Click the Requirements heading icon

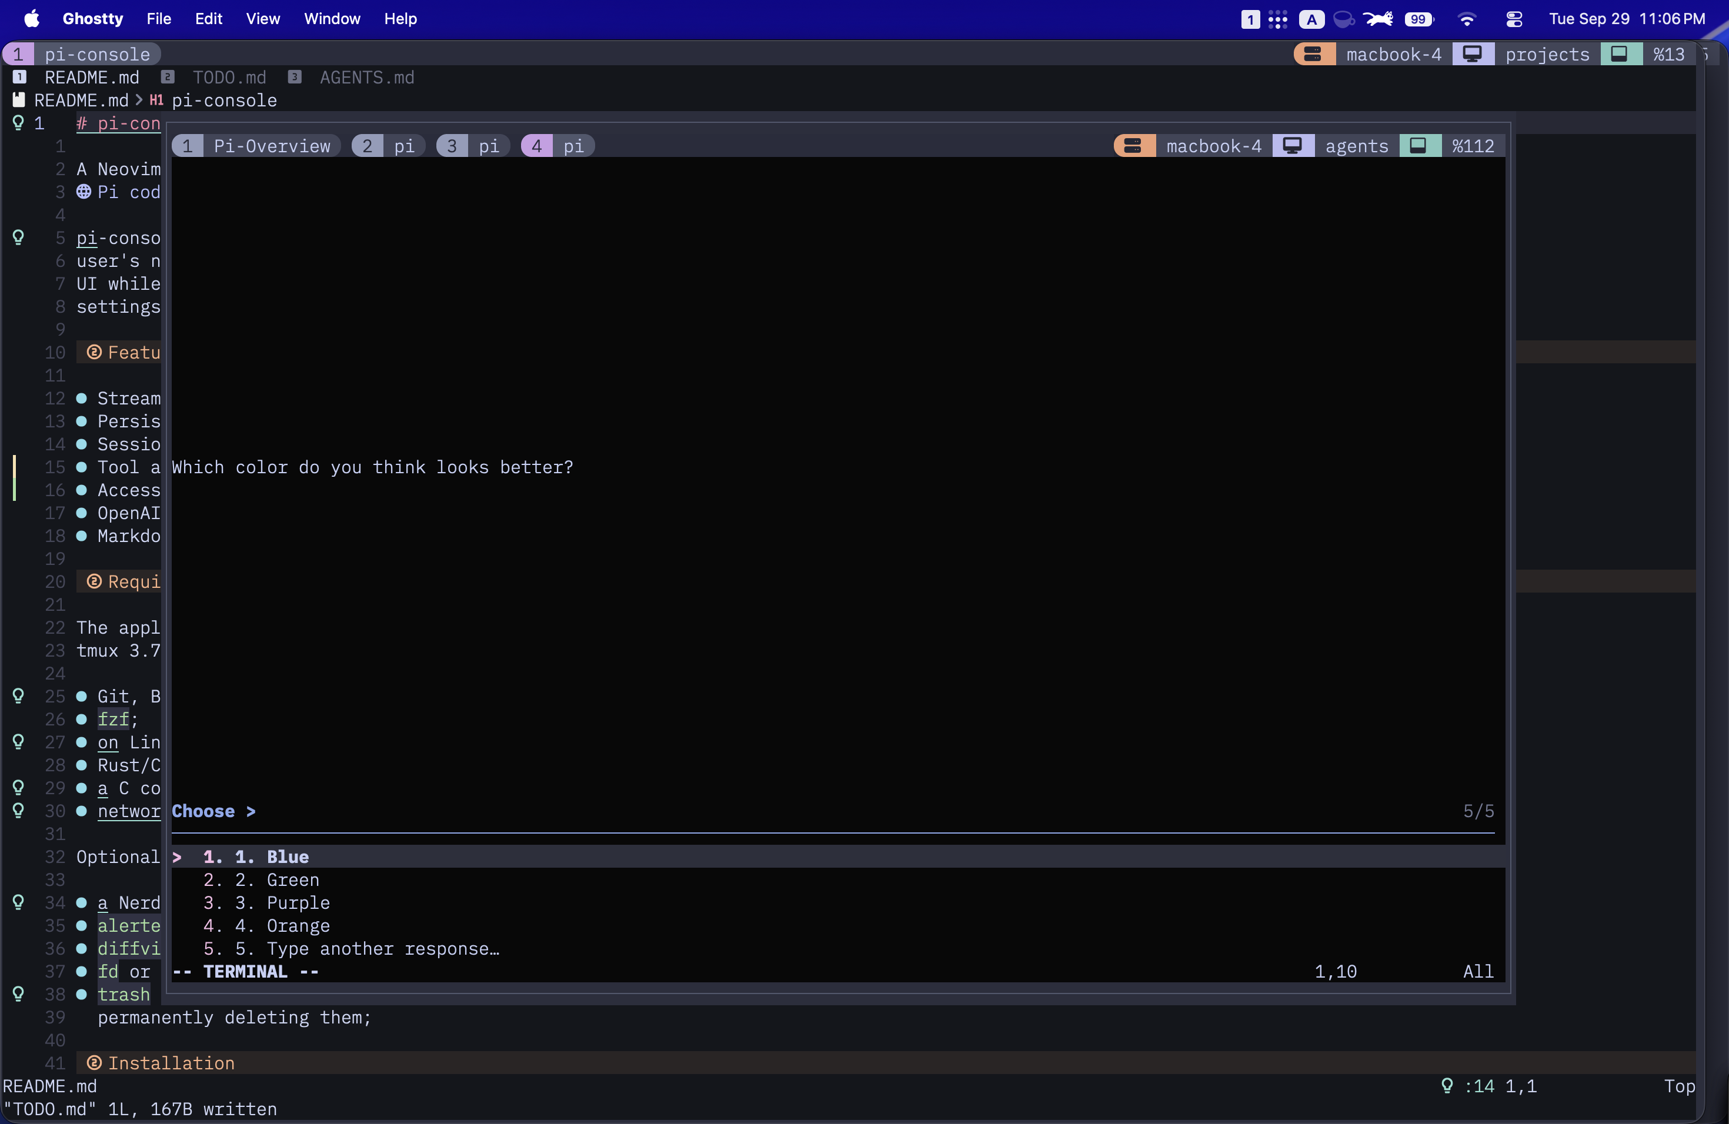(94, 581)
